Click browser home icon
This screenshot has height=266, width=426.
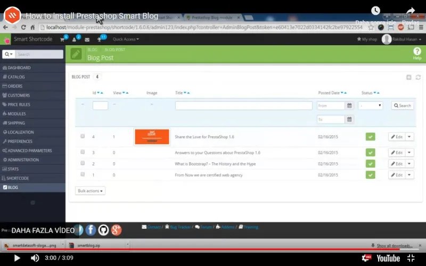pyautogui.click(x=32, y=28)
